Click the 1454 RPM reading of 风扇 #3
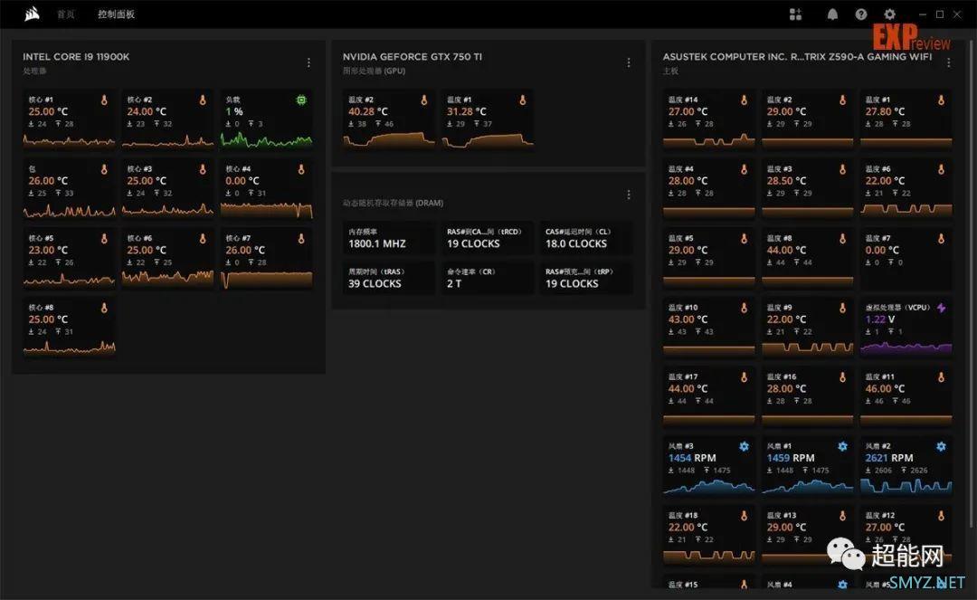 pos(692,458)
